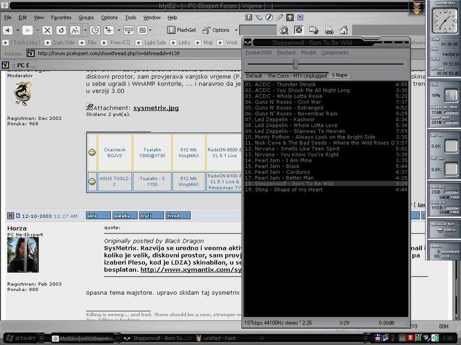Open the Playback menu in Foobar2000
The width and height of the screenshot is (461, 345).
click(286, 53)
